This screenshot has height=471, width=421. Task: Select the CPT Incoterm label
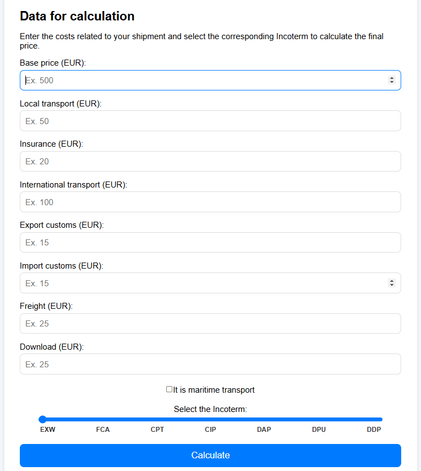click(157, 429)
